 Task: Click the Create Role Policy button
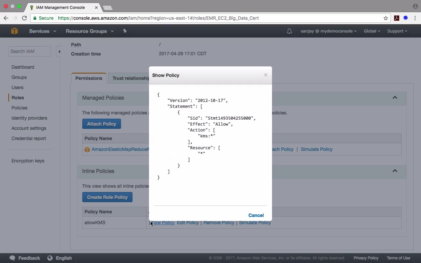pos(107,197)
